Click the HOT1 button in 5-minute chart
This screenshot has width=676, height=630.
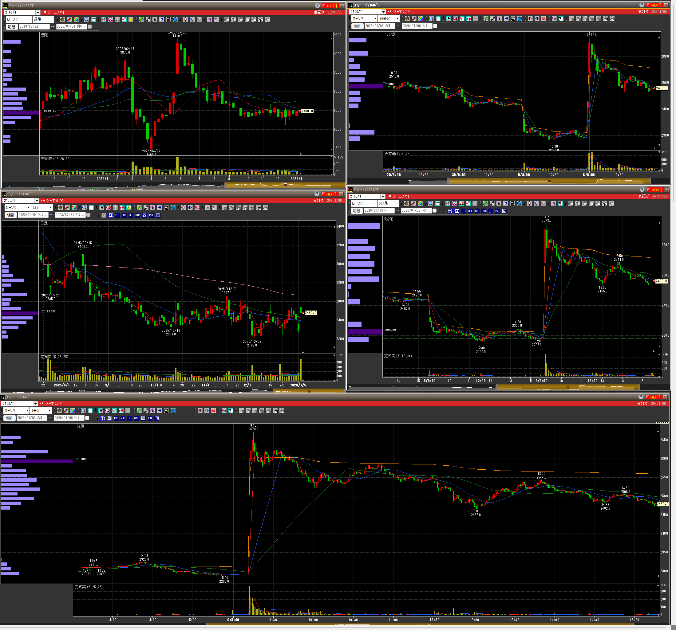coord(655,190)
